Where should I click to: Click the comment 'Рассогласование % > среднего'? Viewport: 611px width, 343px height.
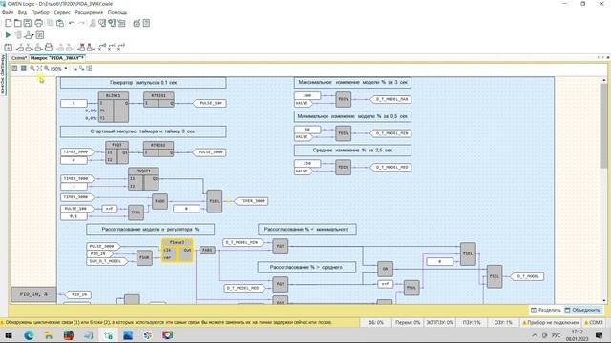point(306,267)
